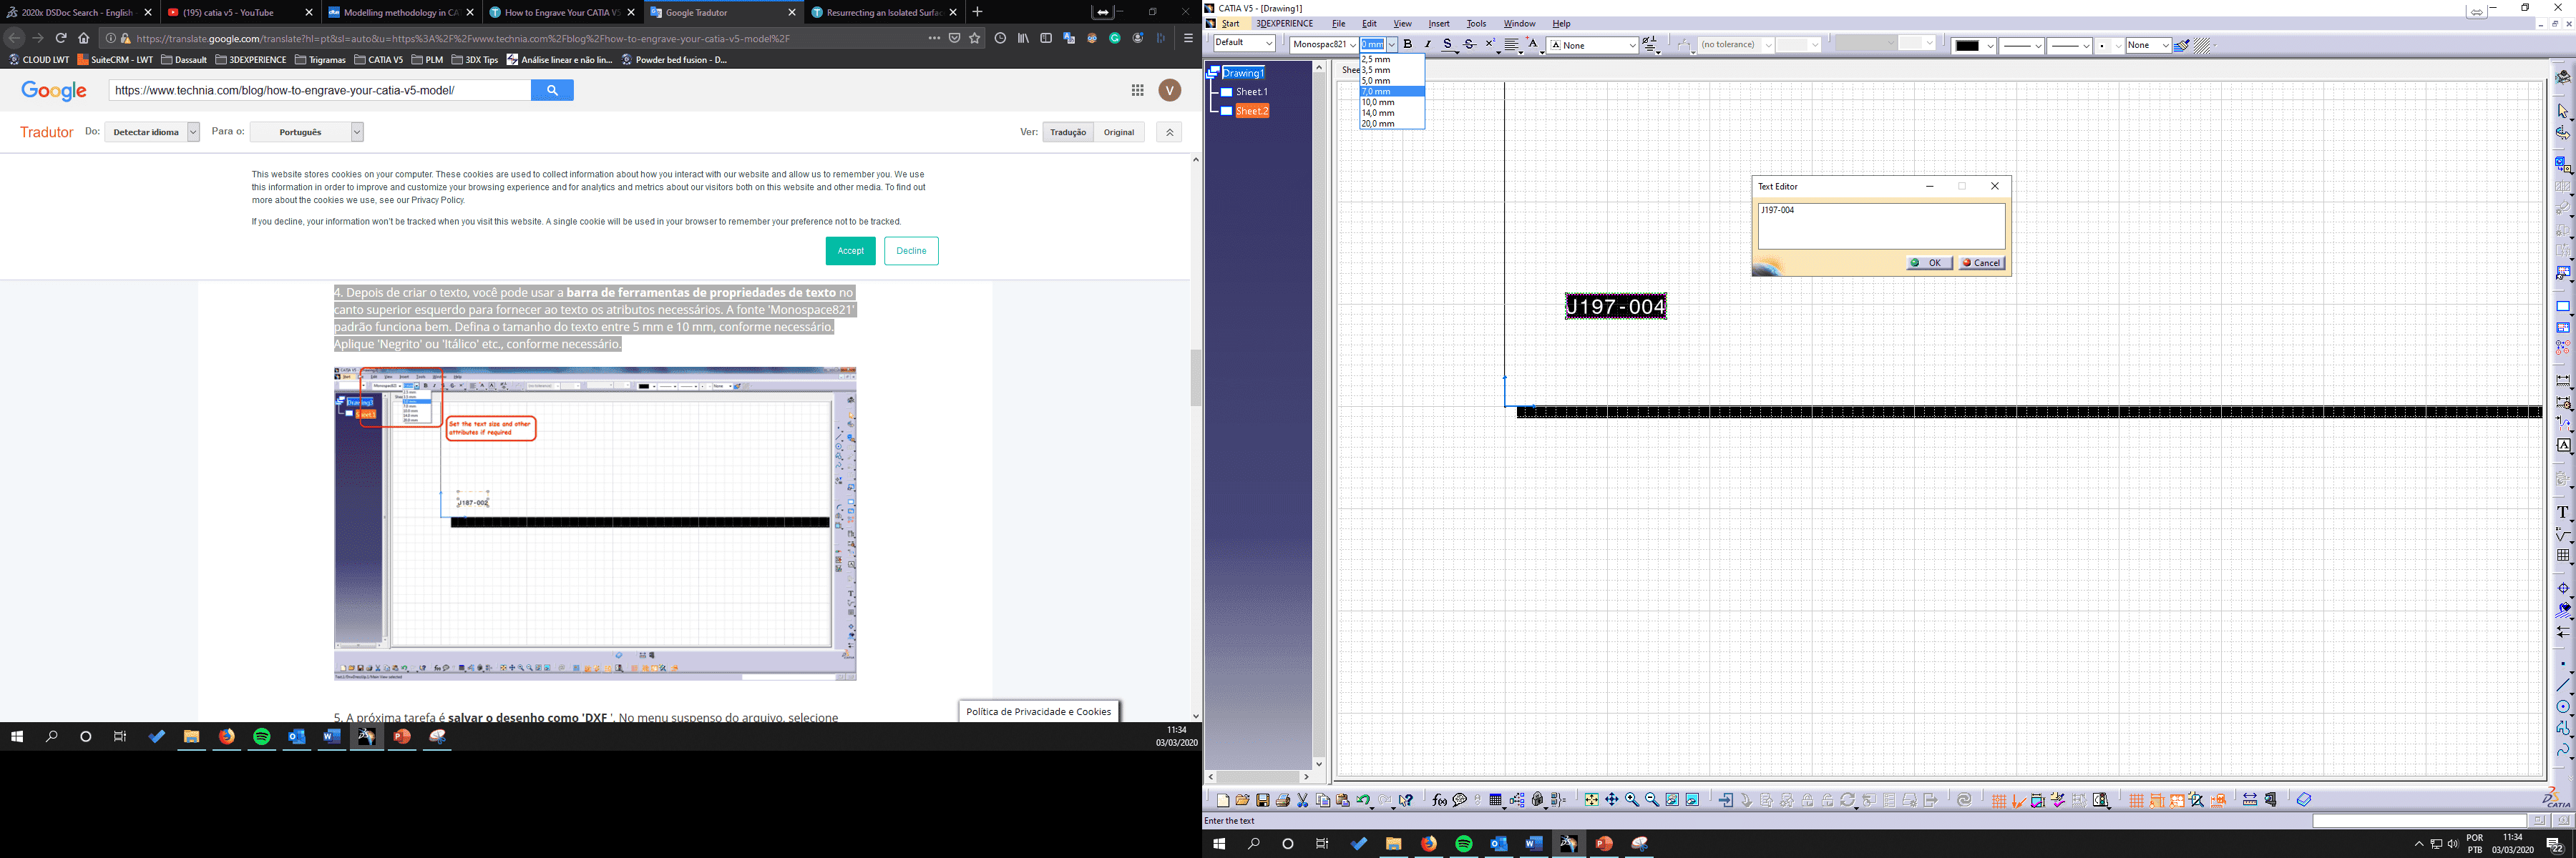Open the File menu in CATIA

(x=1338, y=24)
